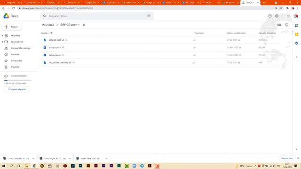Click the storage usage progress bar
This screenshot has width=301, height=169.
(x=18, y=81)
